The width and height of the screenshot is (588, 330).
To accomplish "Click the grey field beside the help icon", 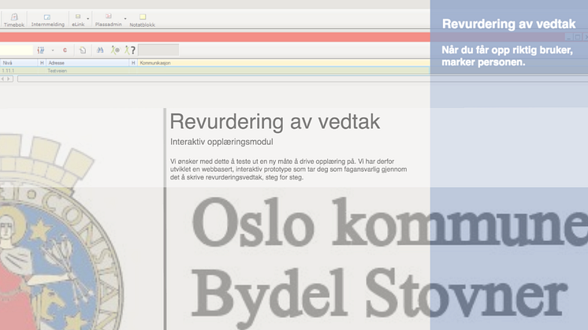I will [158, 50].
